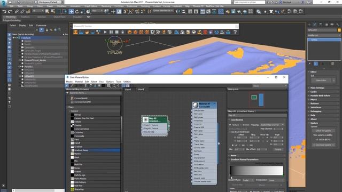The image size is (342, 192).
Task: Select the Texture radio button in Coordinates
Action: click(230, 125)
